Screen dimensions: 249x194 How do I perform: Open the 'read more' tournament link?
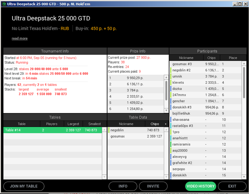click(x=20, y=38)
